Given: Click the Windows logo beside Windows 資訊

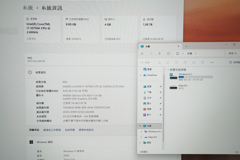Looking at the screenshot, I should pyautogui.click(x=31, y=142).
